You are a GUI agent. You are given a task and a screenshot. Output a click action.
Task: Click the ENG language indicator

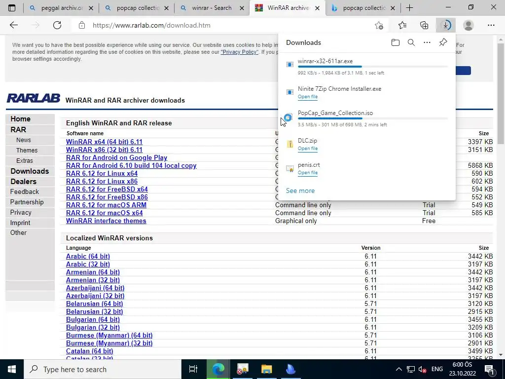[437, 369]
